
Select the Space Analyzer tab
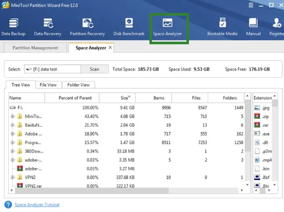(x=91, y=48)
